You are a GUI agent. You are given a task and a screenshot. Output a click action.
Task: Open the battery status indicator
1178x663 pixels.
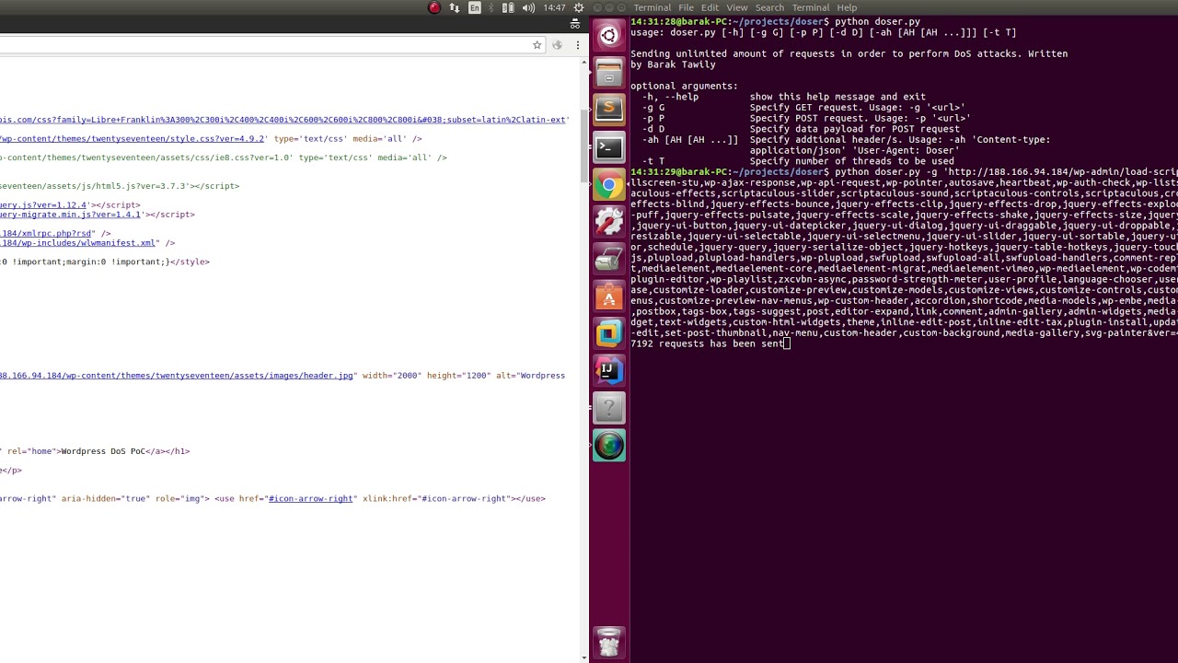pyautogui.click(x=508, y=7)
